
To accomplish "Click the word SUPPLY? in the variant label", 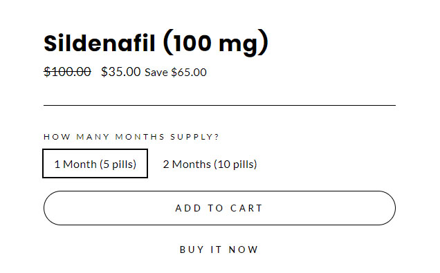I will [x=194, y=137].
